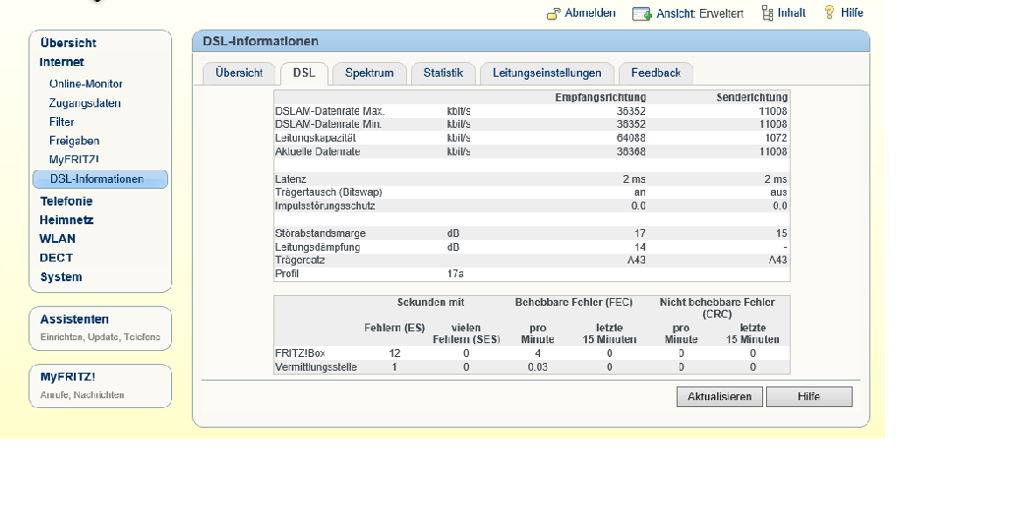Select the Leitungseinstellungen tab
Image resolution: width=1010 pixels, height=531 pixels.
547,73
